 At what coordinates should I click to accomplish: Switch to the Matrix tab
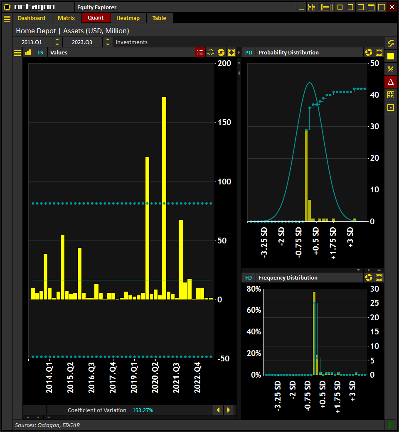click(x=66, y=18)
